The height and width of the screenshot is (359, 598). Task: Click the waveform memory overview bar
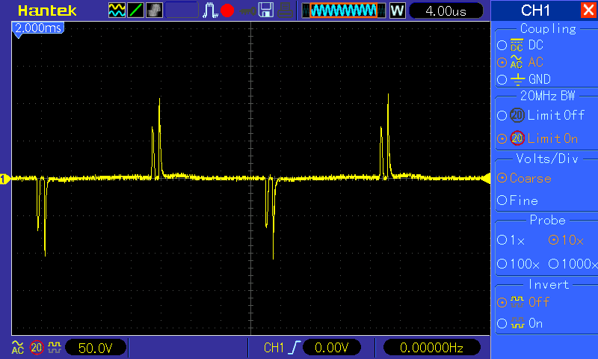click(344, 10)
